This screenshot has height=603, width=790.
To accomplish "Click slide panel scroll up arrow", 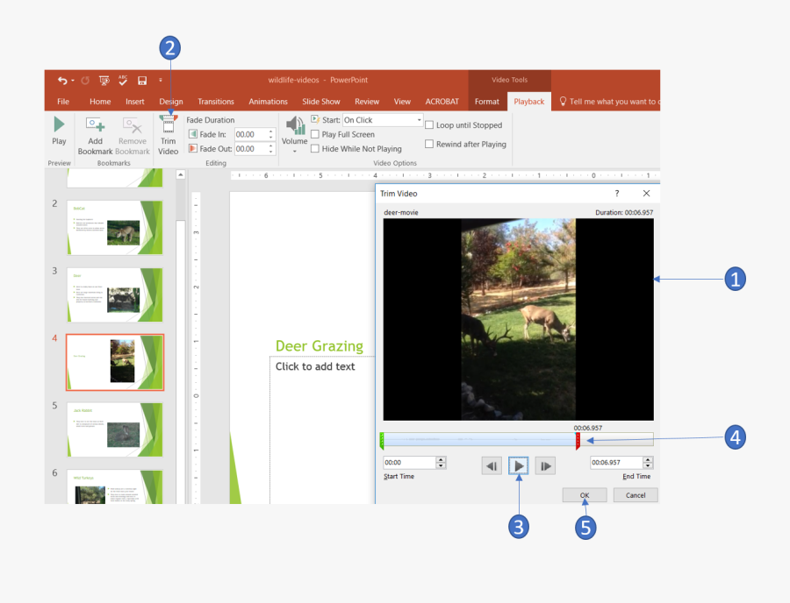I will coord(180,174).
